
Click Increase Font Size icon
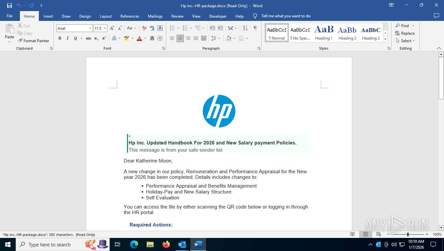click(112, 28)
